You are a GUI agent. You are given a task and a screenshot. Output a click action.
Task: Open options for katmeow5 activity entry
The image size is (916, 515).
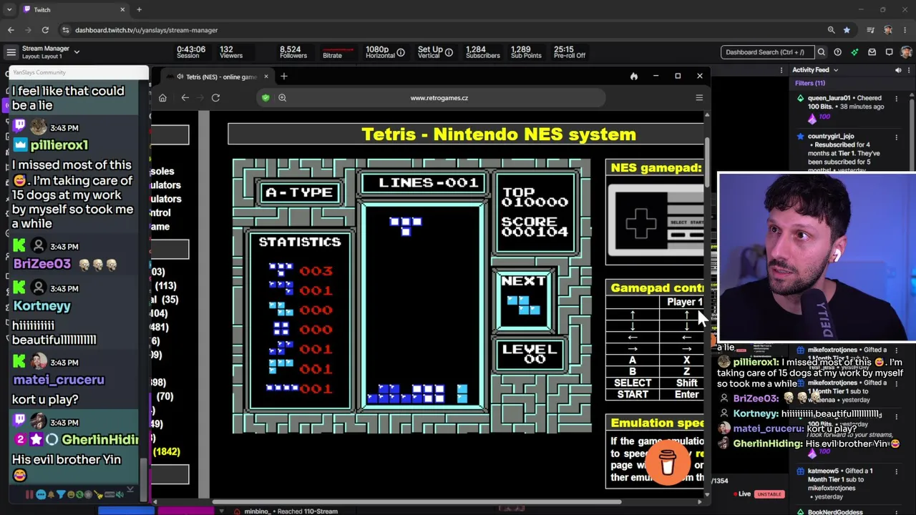[x=896, y=471]
